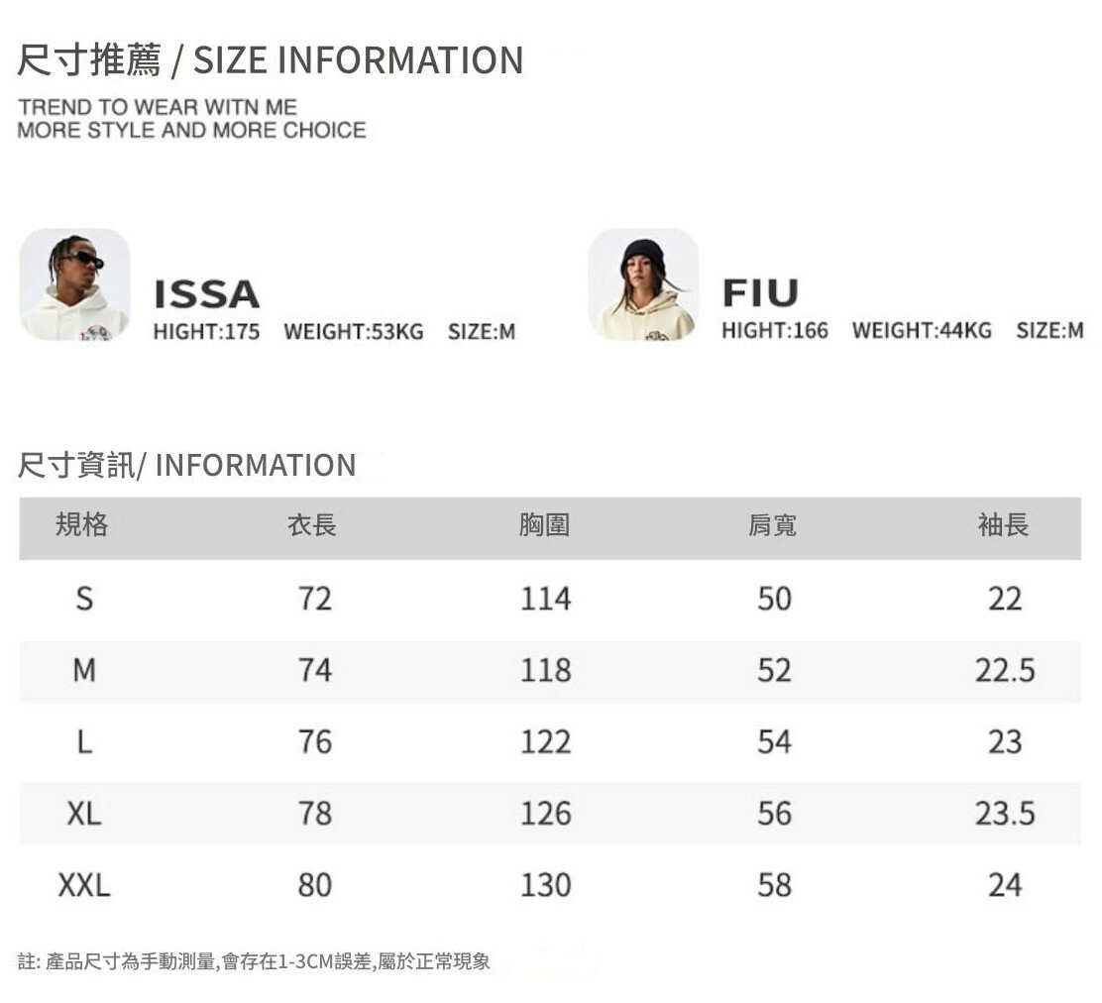The height and width of the screenshot is (1003, 1102).
Task: Click the measurement error note at bottom
Action: [254, 960]
